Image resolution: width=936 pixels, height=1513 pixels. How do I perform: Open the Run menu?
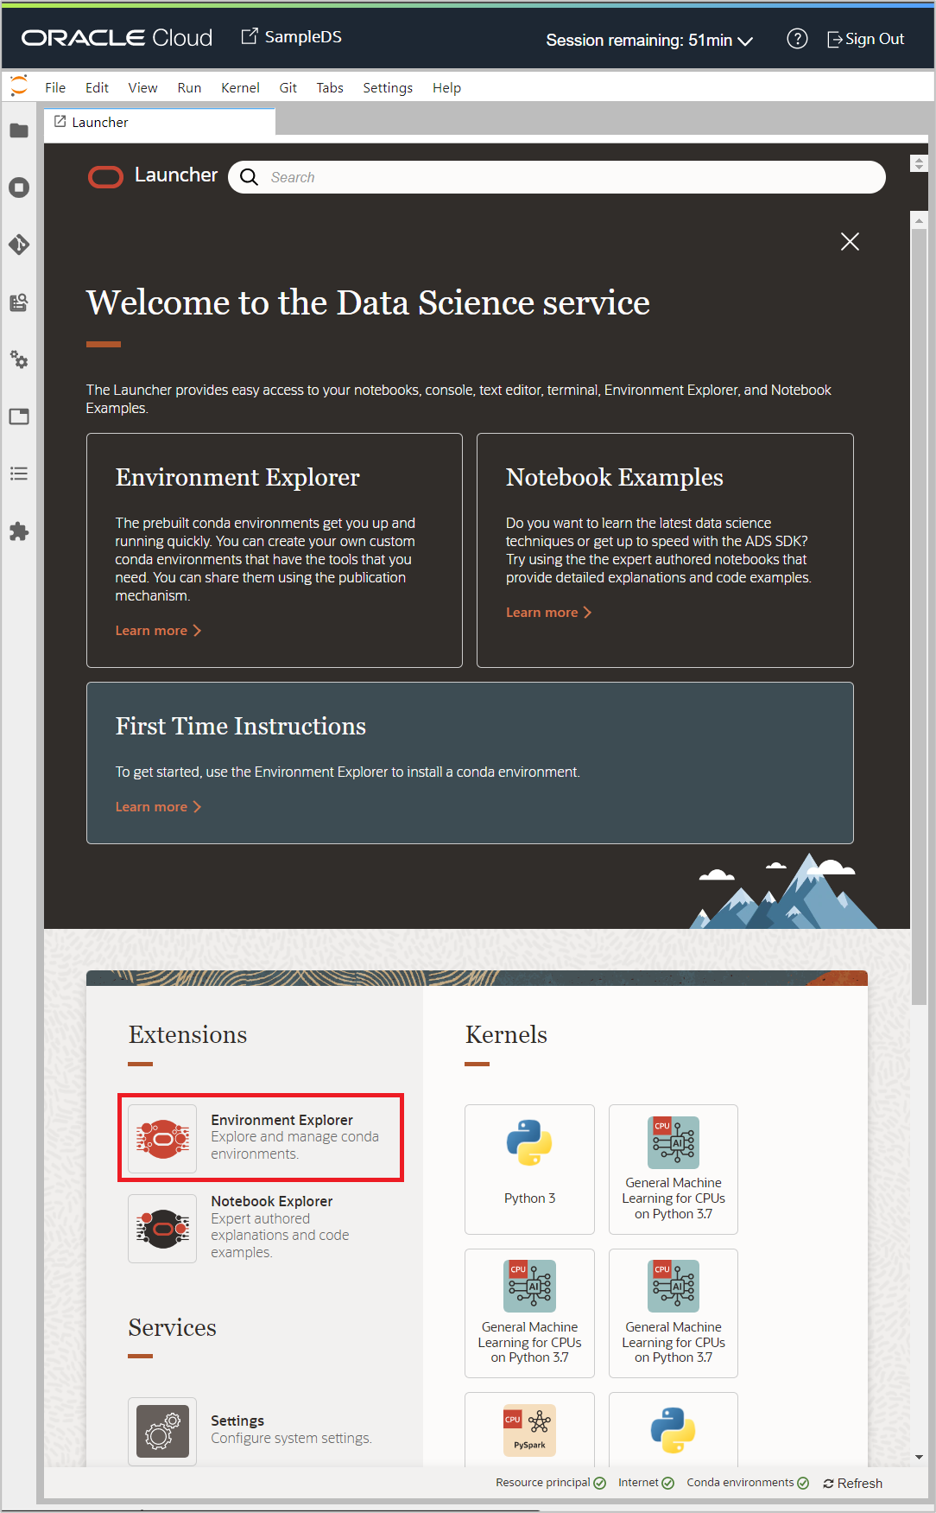(189, 87)
